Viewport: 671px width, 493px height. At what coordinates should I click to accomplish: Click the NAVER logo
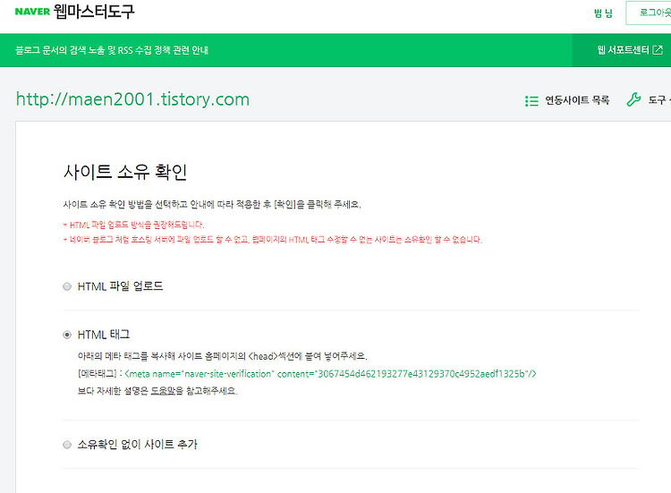[x=32, y=12]
